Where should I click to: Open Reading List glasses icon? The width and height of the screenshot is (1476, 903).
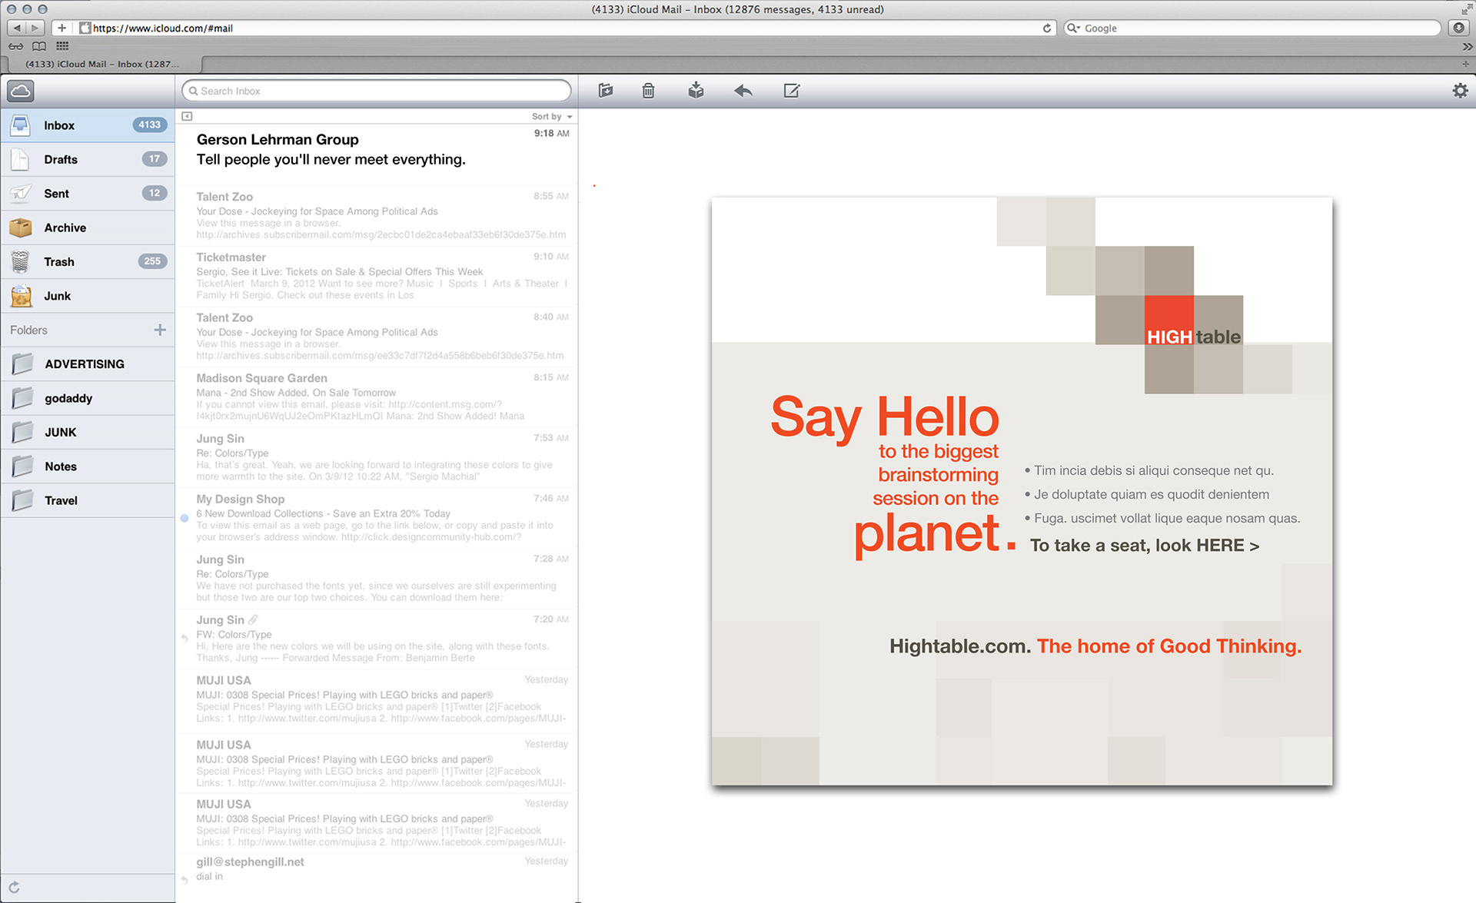16,46
